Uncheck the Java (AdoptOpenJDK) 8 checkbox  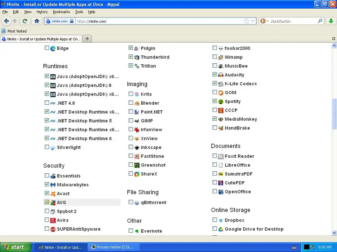pyautogui.click(x=47, y=85)
